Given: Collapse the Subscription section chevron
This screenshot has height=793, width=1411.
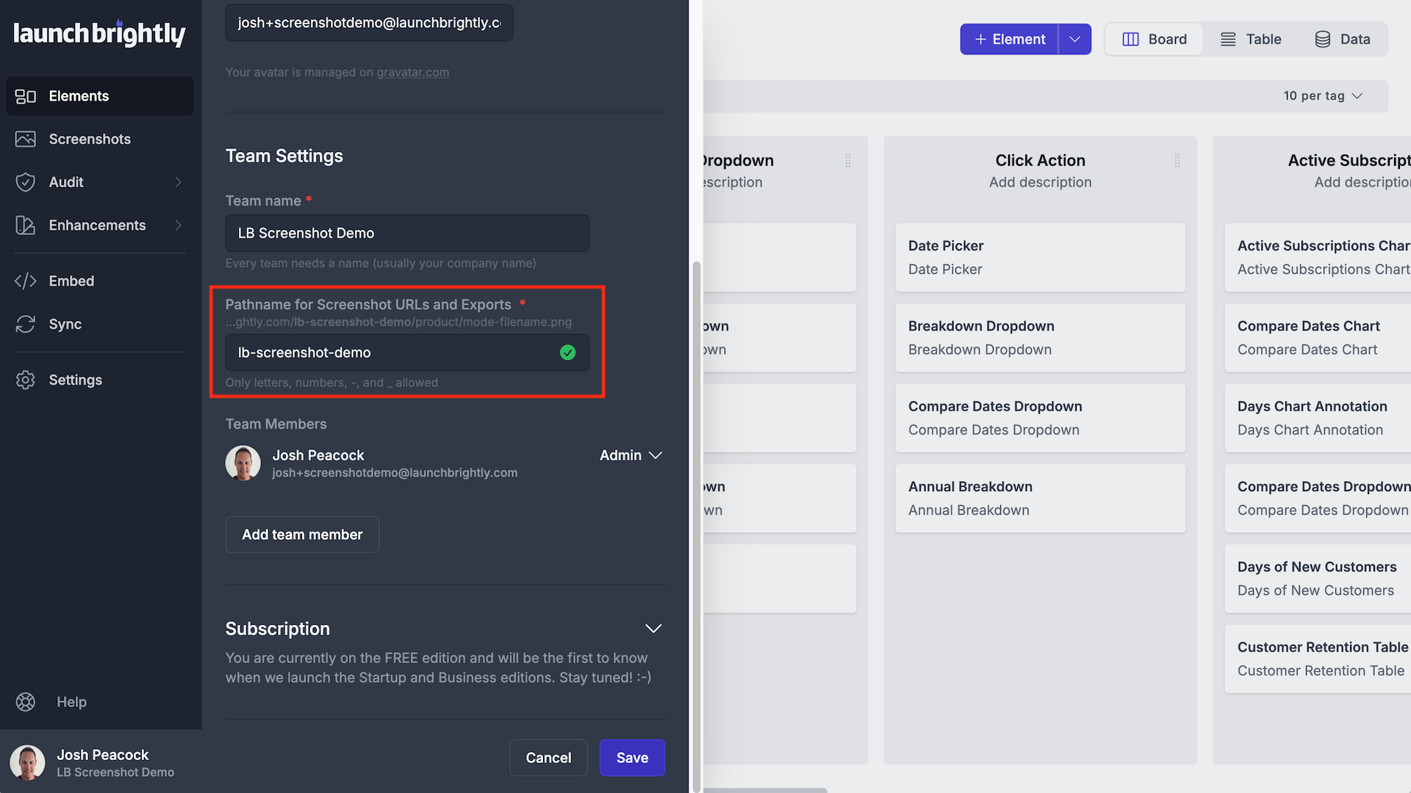Looking at the screenshot, I should 653,629.
